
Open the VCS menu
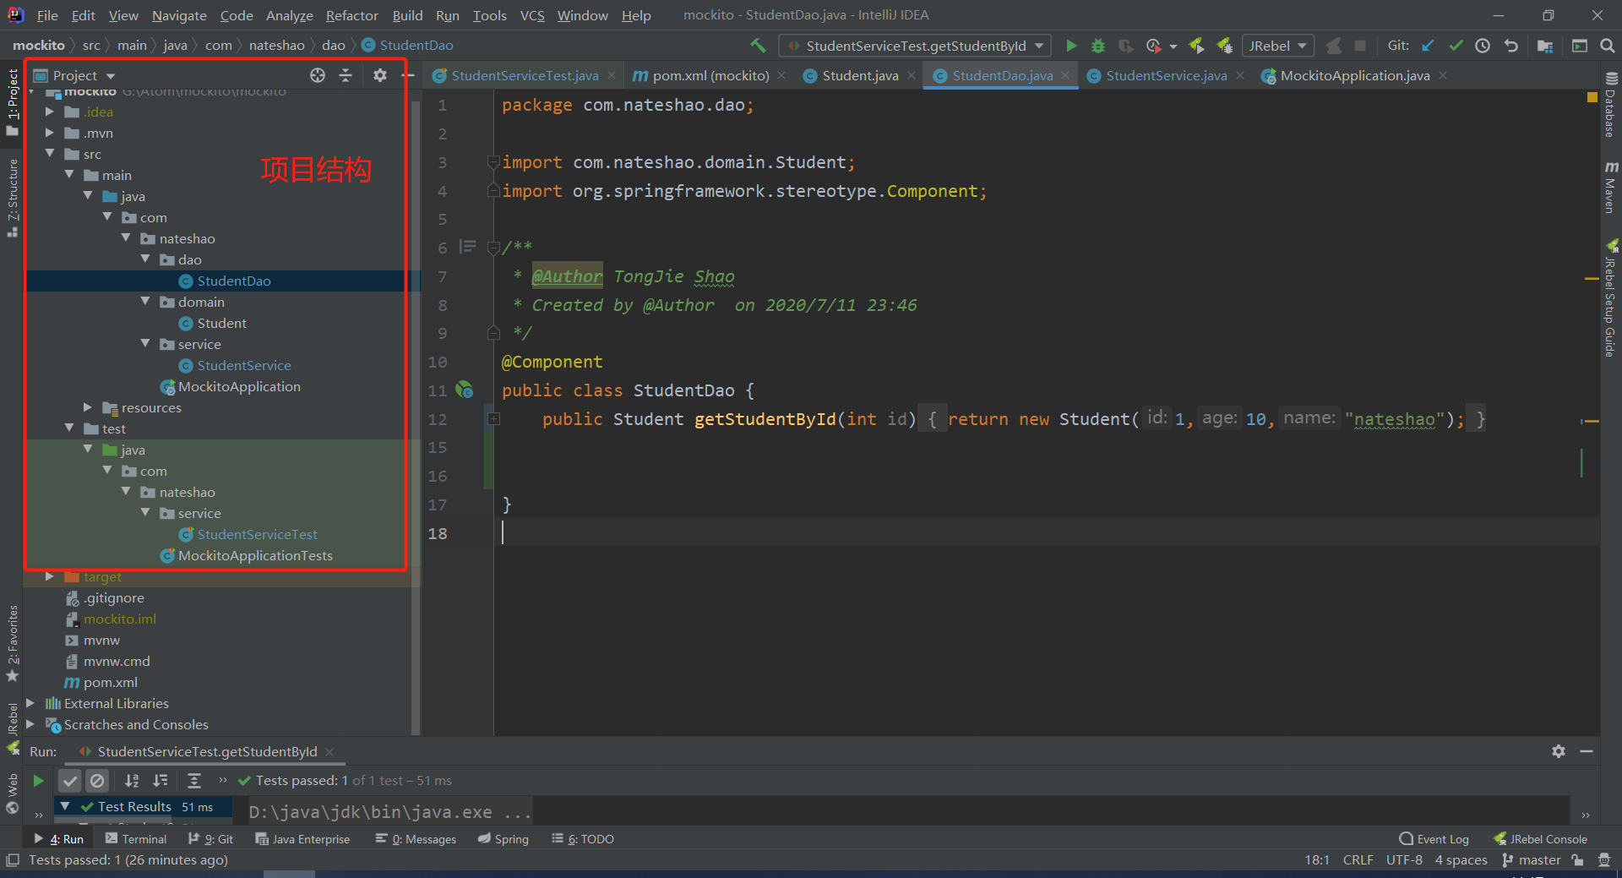(532, 15)
